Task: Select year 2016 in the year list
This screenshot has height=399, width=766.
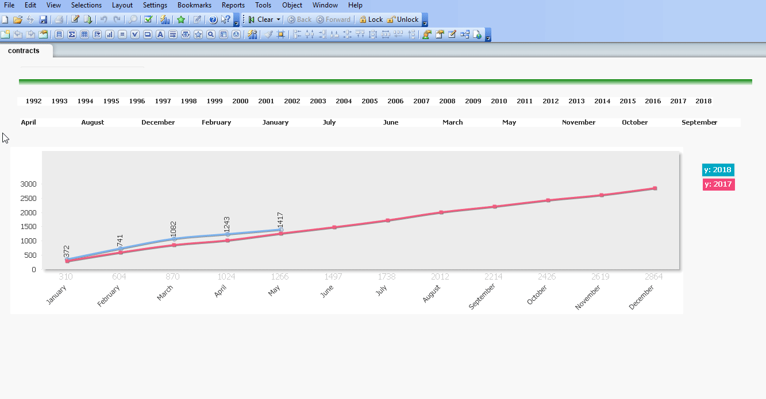Action: tap(653, 101)
